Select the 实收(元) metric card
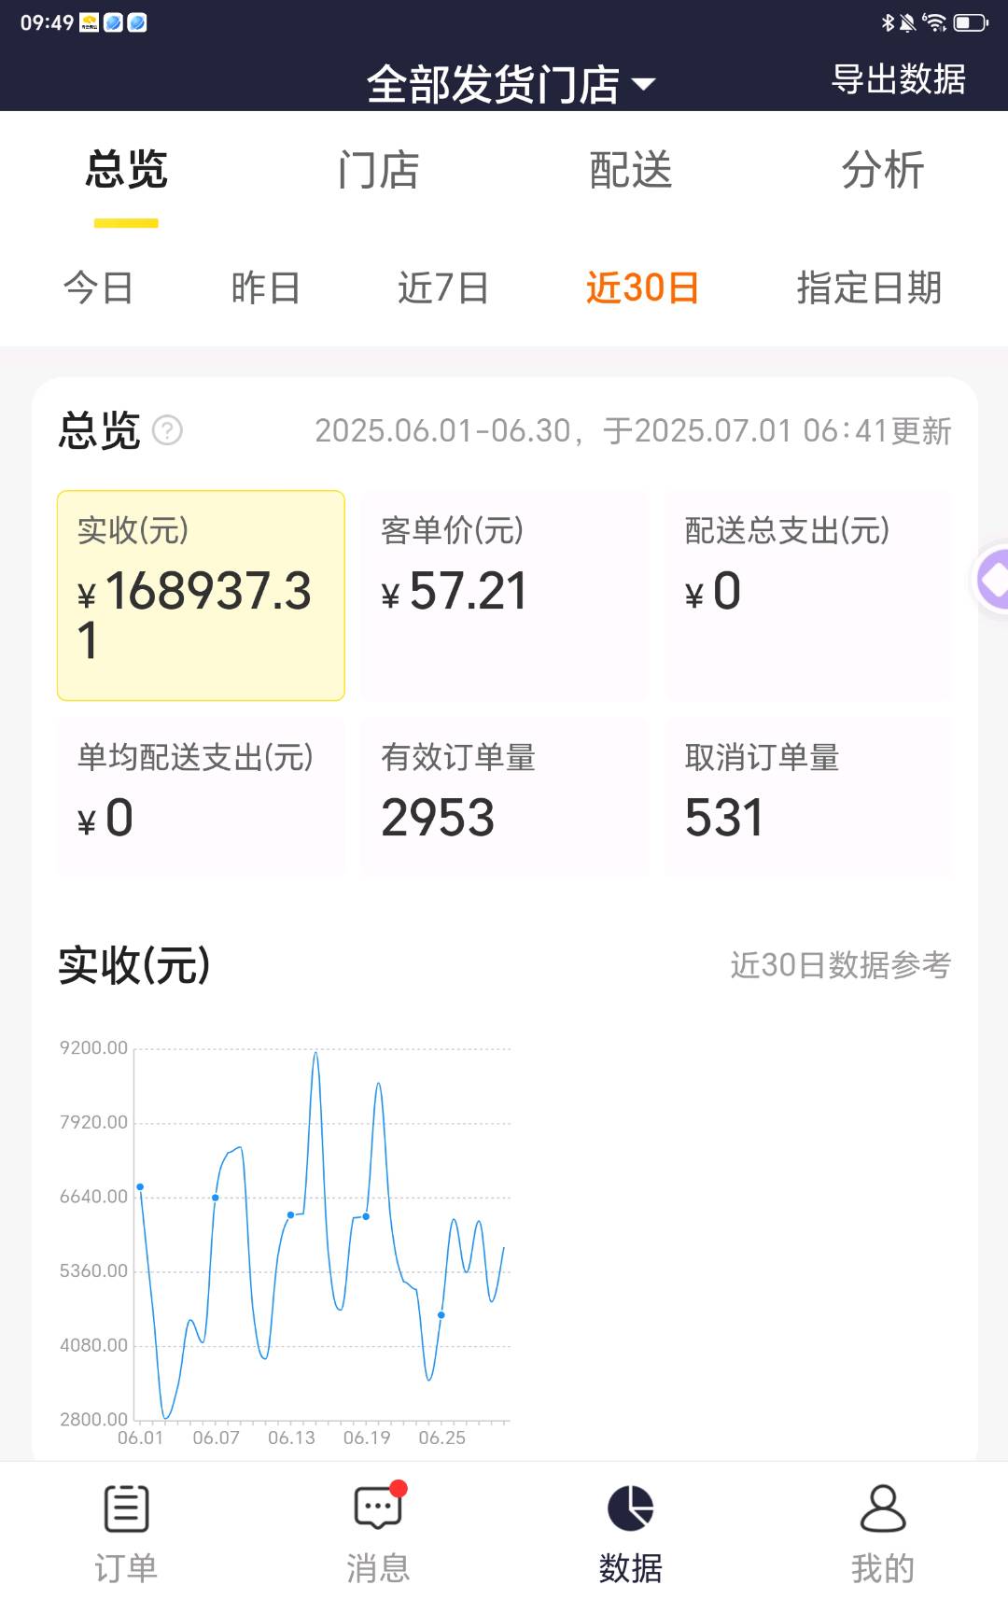The image size is (1008, 1613). coord(201,596)
